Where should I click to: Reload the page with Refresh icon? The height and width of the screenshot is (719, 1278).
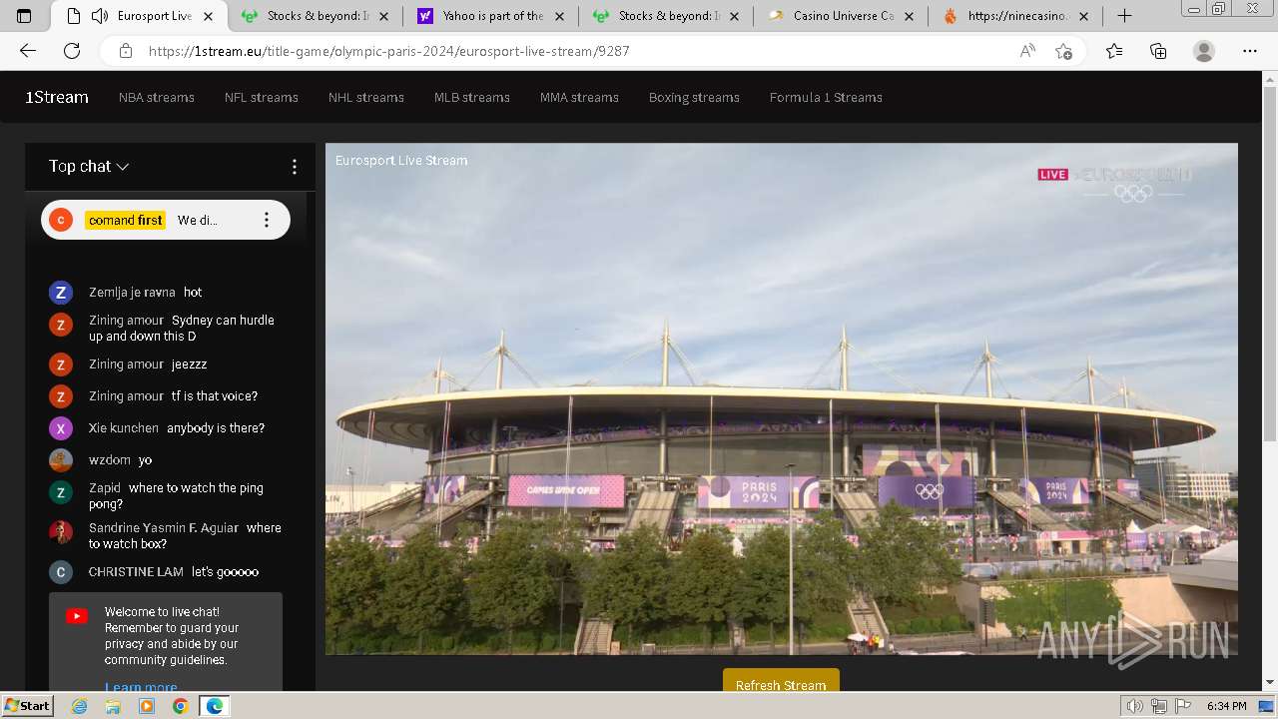(72, 51)
